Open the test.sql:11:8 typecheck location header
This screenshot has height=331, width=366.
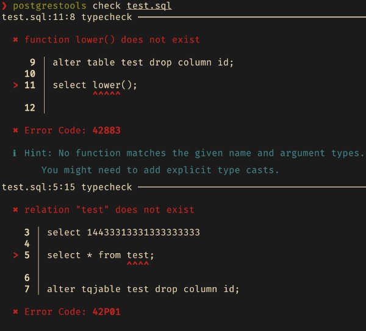(67, 17)
